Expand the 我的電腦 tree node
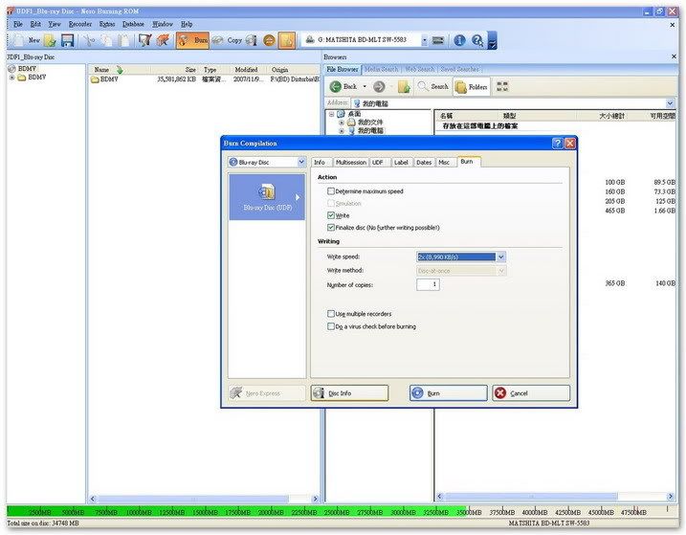Image resolution: width=686 pixels, height=535 pixels. (x=342, y=131)
